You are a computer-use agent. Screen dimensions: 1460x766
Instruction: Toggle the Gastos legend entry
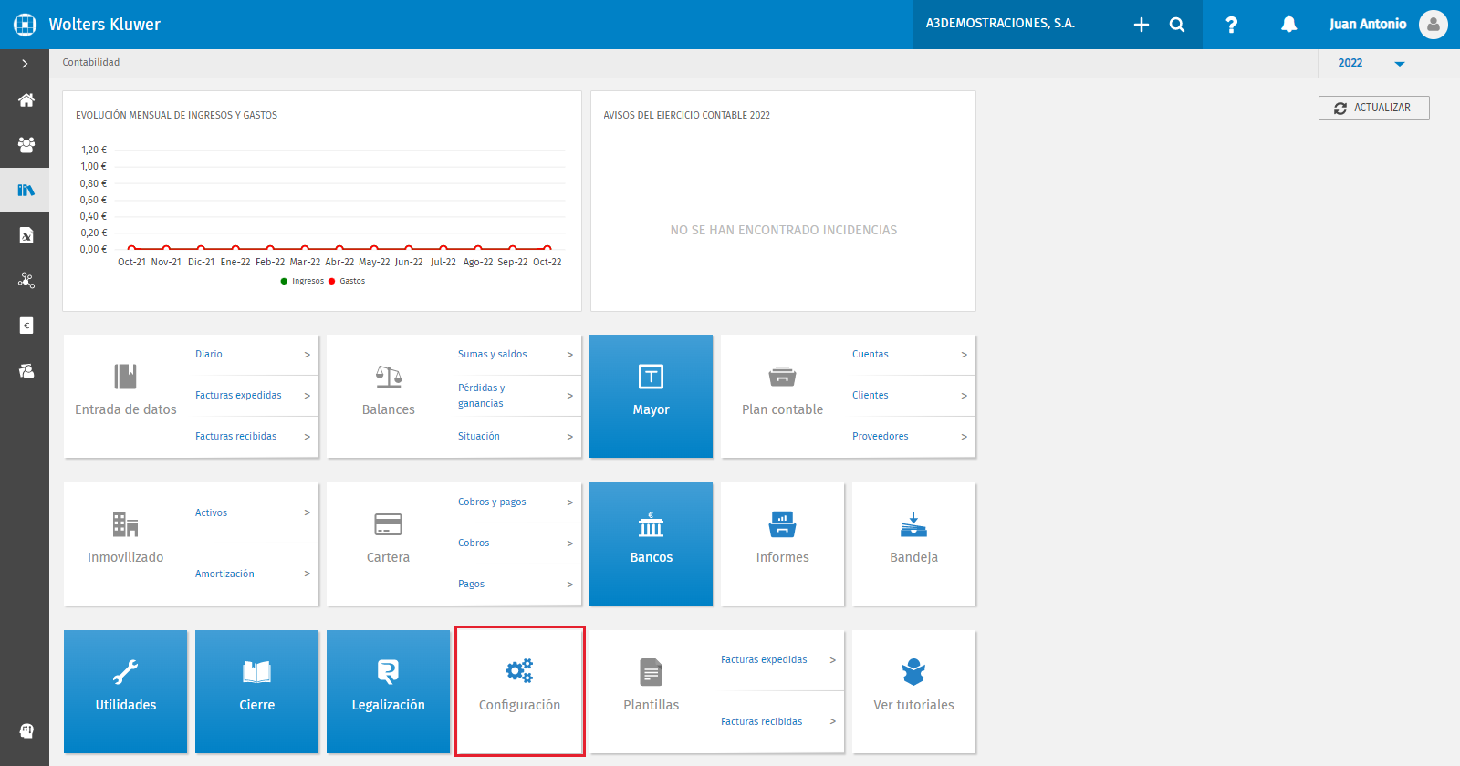tap(347, 281)
